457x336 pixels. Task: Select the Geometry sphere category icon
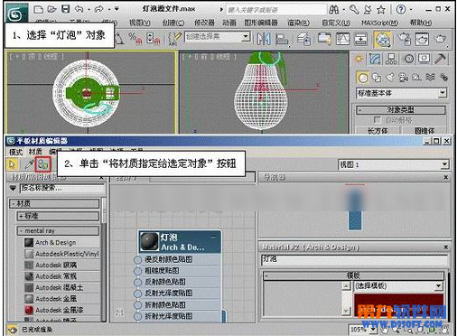point(363,78)
